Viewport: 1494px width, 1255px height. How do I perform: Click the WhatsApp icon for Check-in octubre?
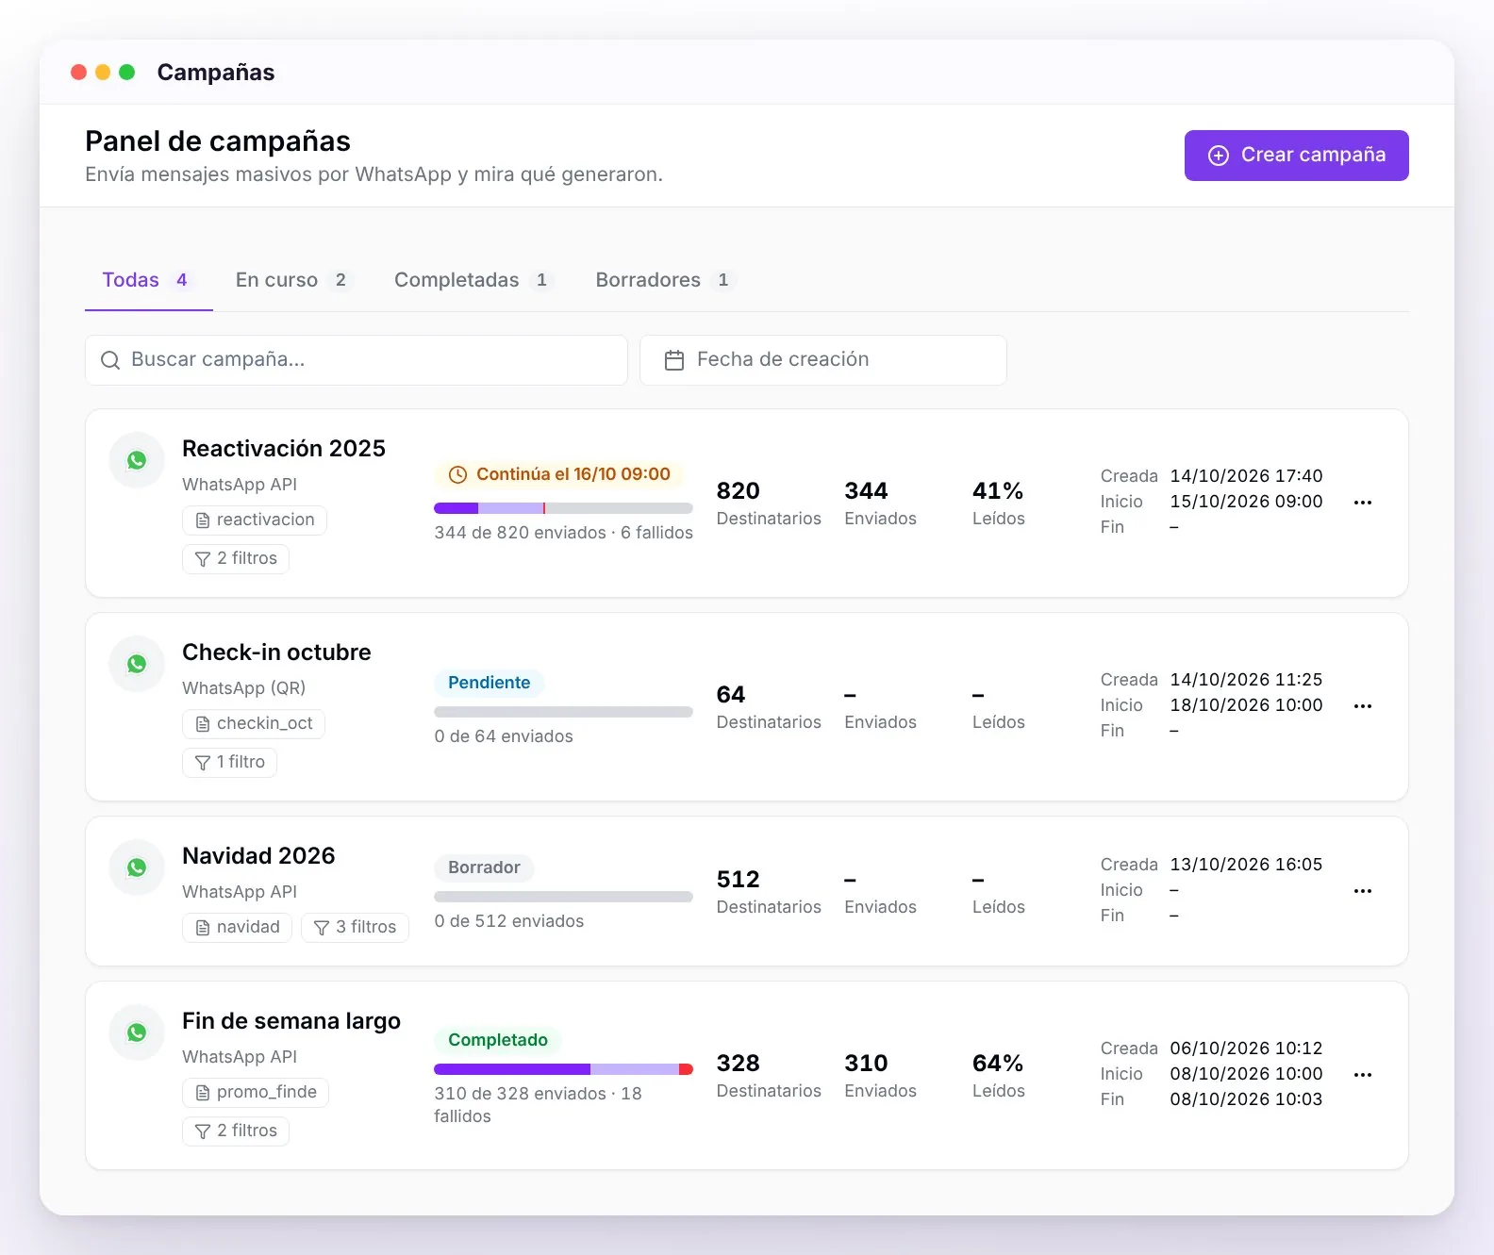(137, 664)
